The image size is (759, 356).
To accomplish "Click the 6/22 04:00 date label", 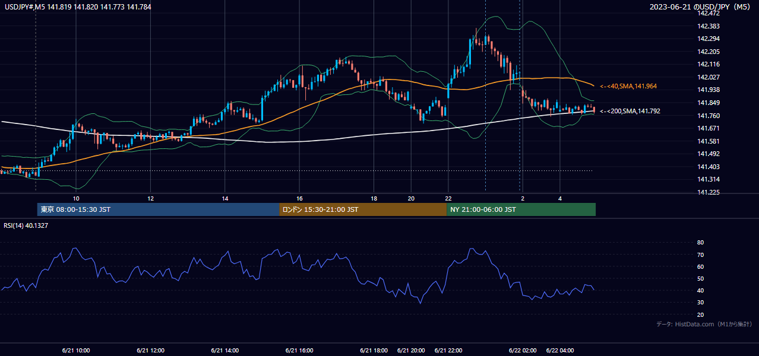I will (560, 350).
